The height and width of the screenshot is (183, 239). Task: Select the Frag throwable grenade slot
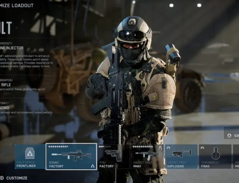[x=215, y=156]
